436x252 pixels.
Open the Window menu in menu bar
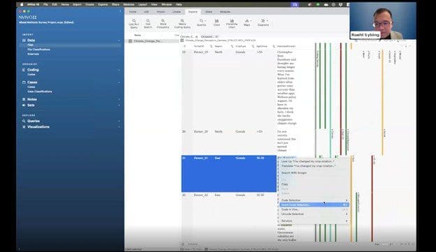tap(166, 4)
